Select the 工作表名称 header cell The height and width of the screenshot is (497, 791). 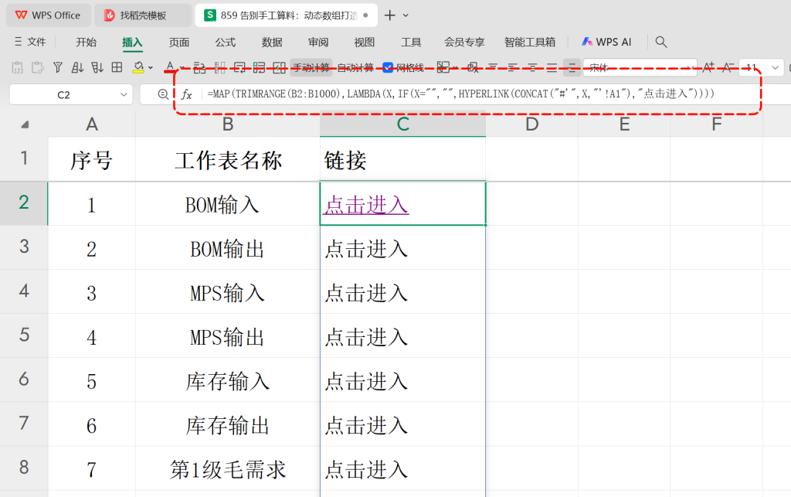228,160
